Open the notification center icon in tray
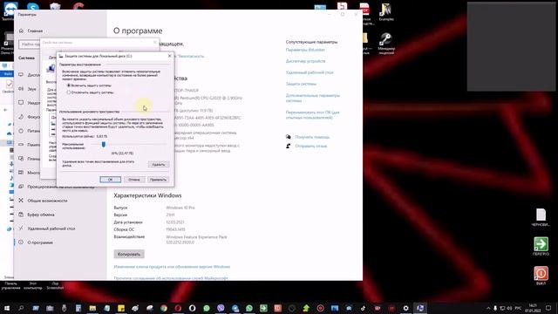 click(x=548, y=308)
